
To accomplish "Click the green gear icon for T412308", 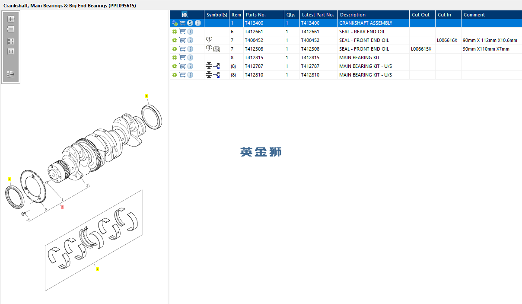I will 175,49.
